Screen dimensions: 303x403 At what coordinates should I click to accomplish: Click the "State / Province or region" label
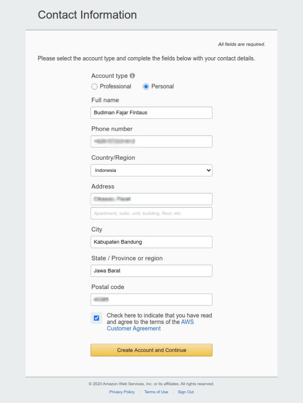click(x=127, y=258)
